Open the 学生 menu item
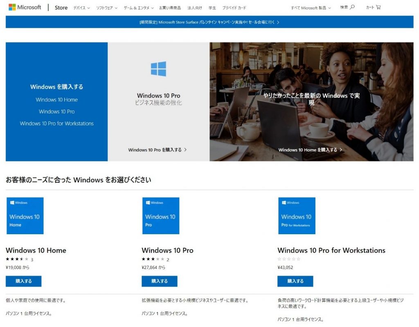Image resolution: width=419 pixels, height=327 pixels. pyautogui.click(x=212, y=8)
